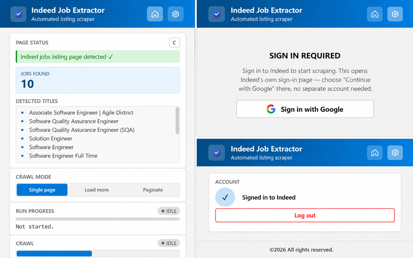Image resolution: width=413 pixels, height=258 pixels.
Task: Open settings gear in the left panel header
Action: coord(176,14)
